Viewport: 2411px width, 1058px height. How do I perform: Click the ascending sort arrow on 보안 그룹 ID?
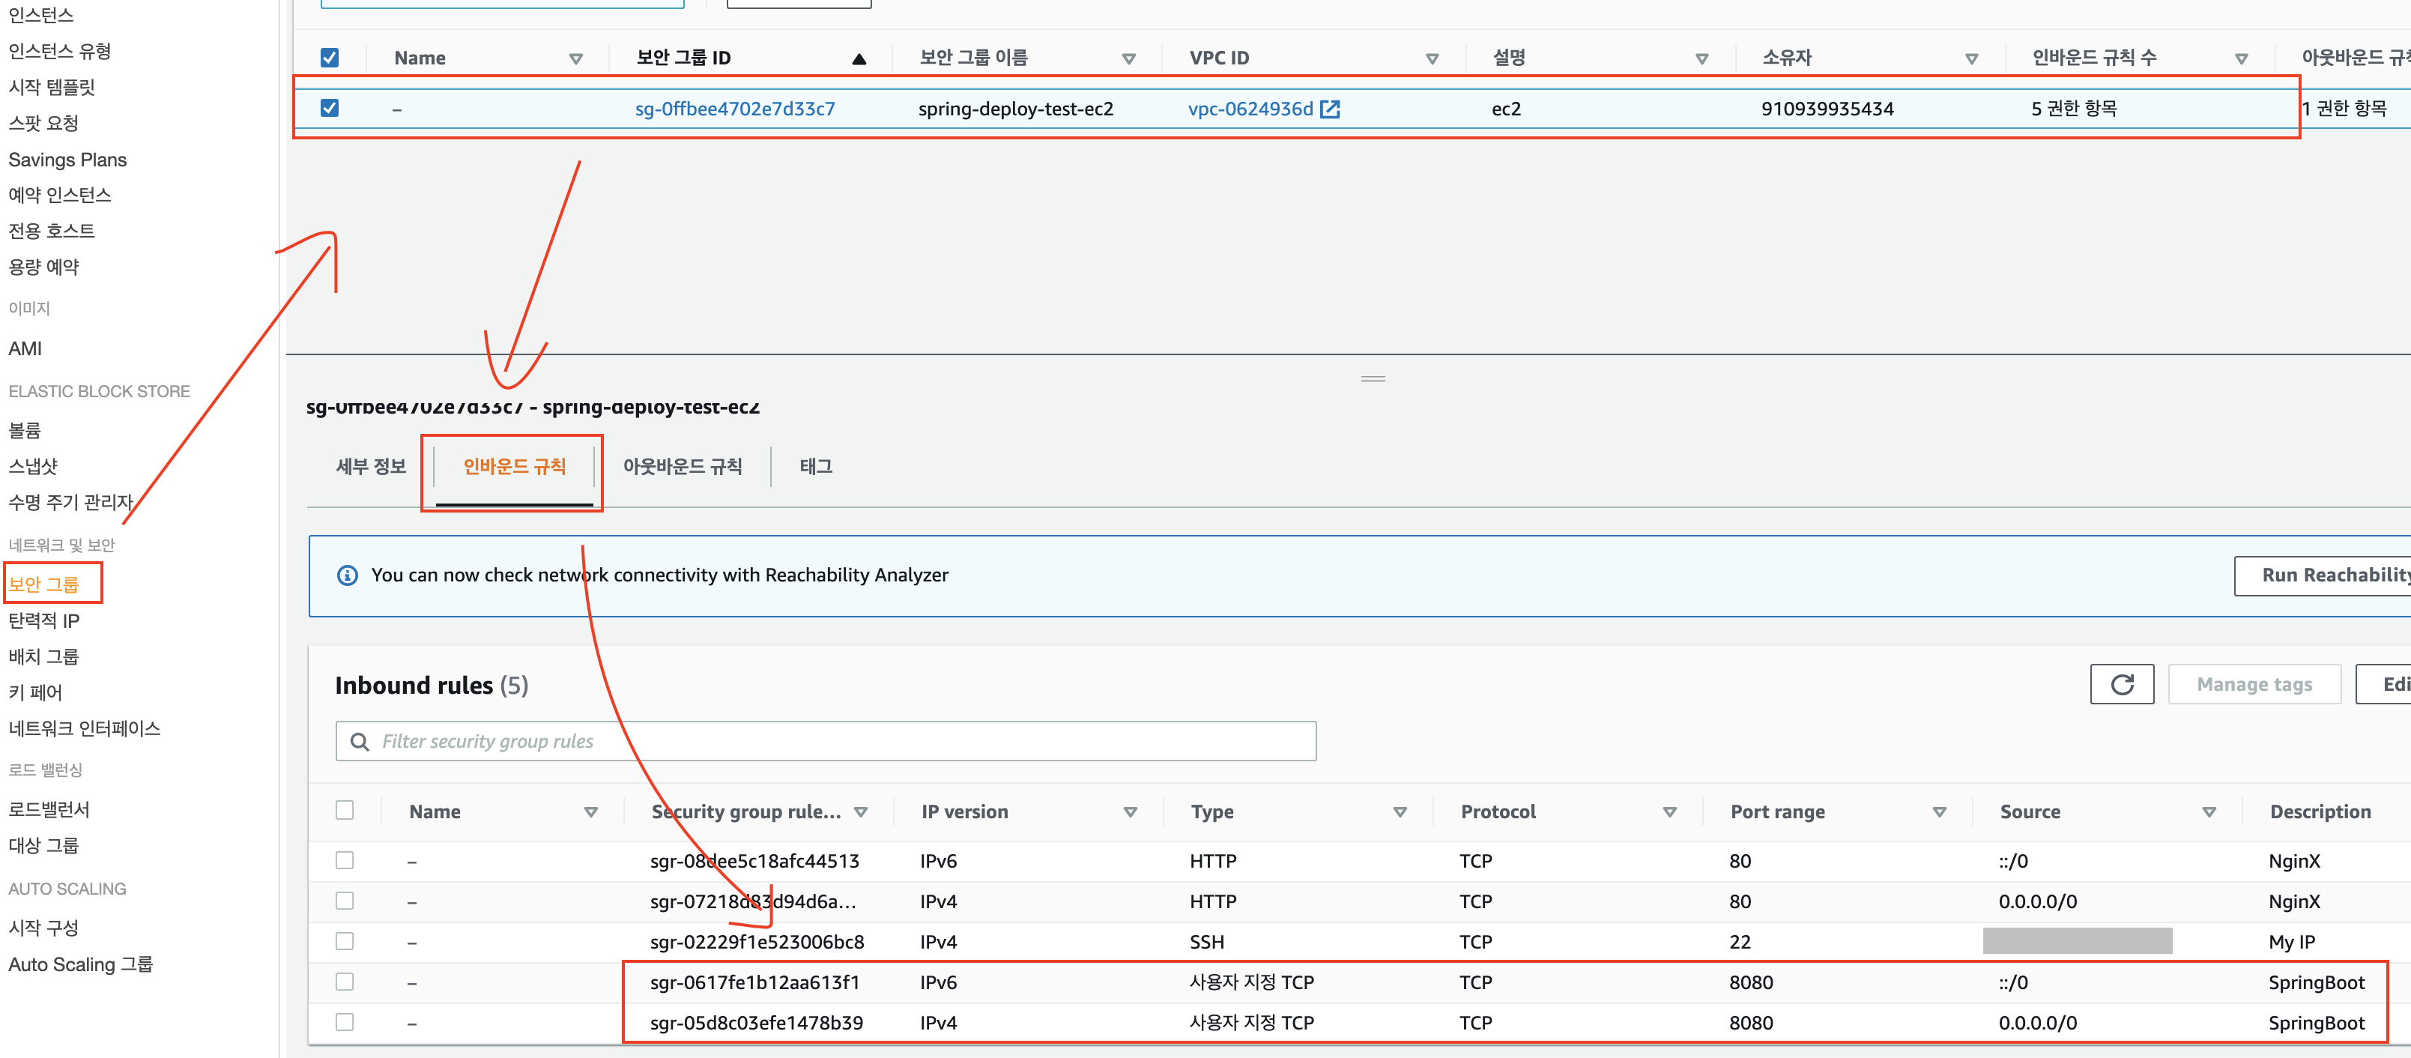coord(859,59)
